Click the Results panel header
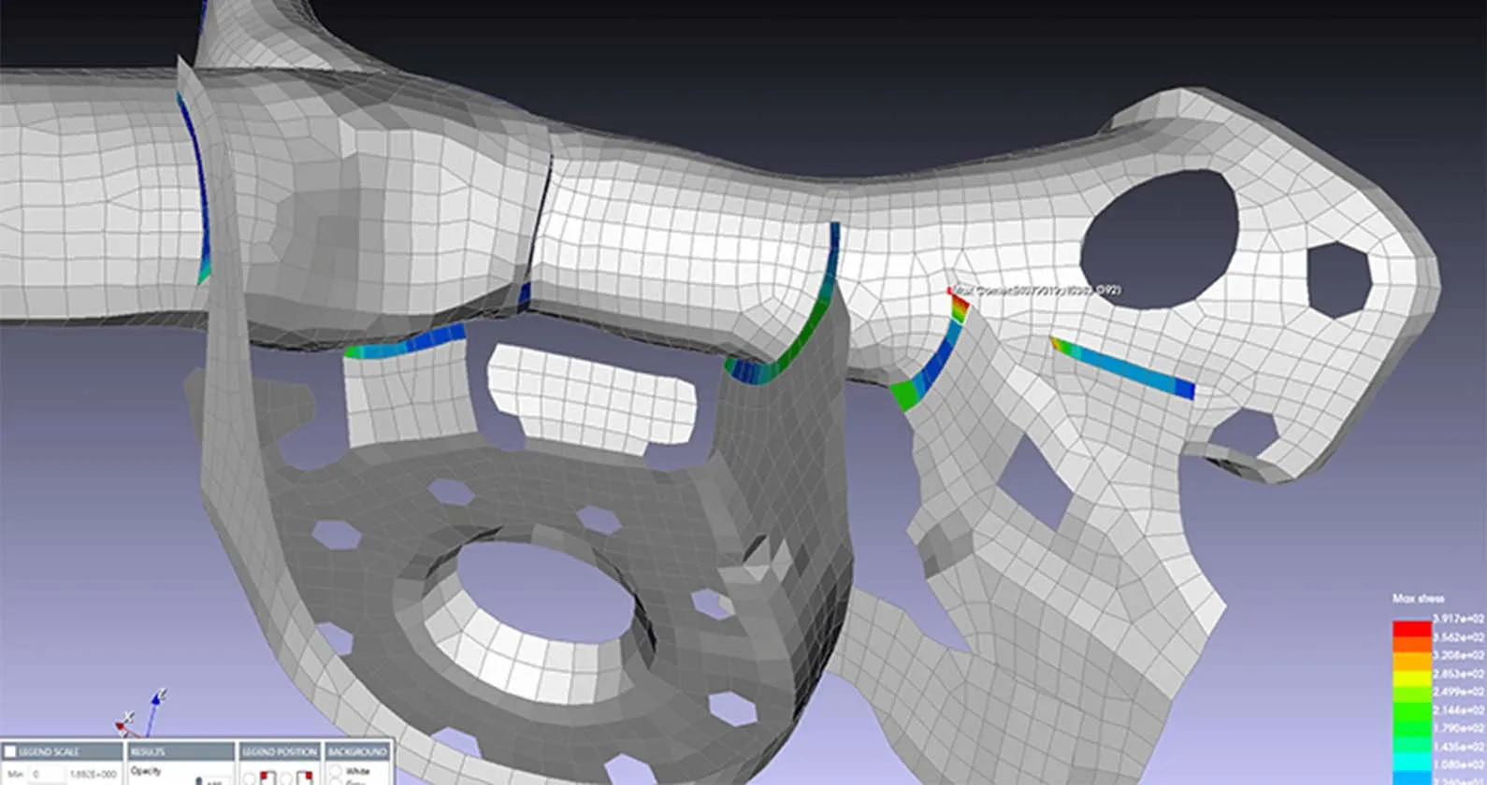Screen dimensions: 1487x785 pyautogui.click(x=180, y=751)
